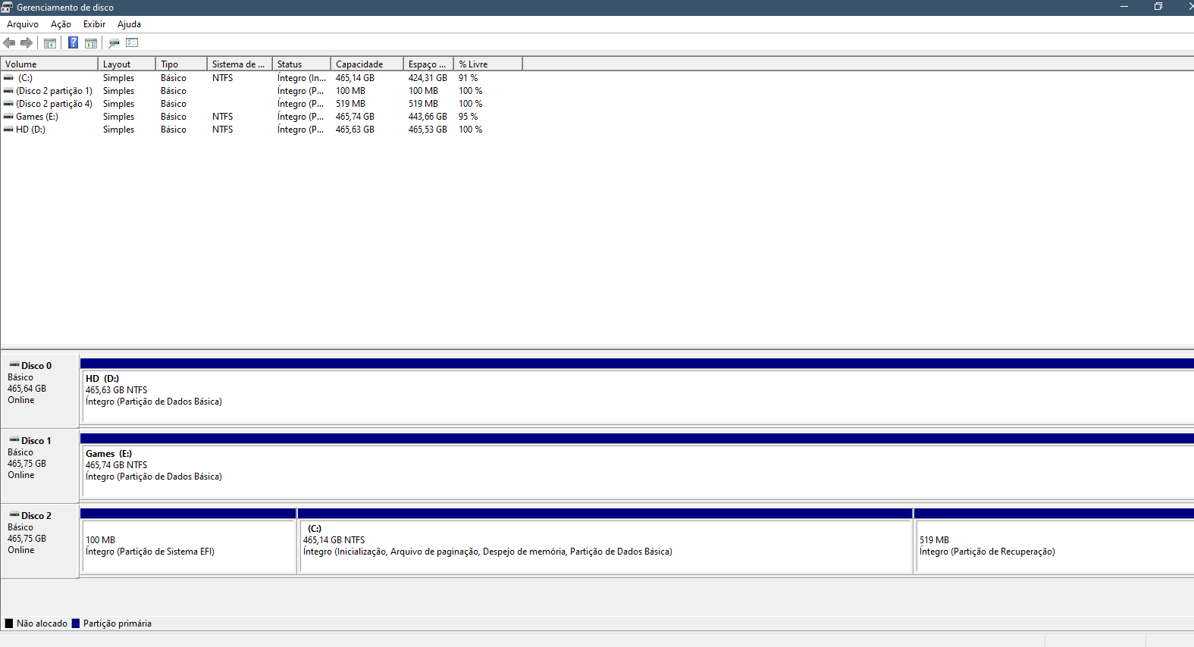Sort by the % Livre column header

pyautogui.click(x=488, y=64)
